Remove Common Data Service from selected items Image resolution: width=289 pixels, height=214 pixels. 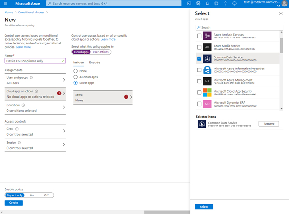pyautogui.click(x=269, y=124)
